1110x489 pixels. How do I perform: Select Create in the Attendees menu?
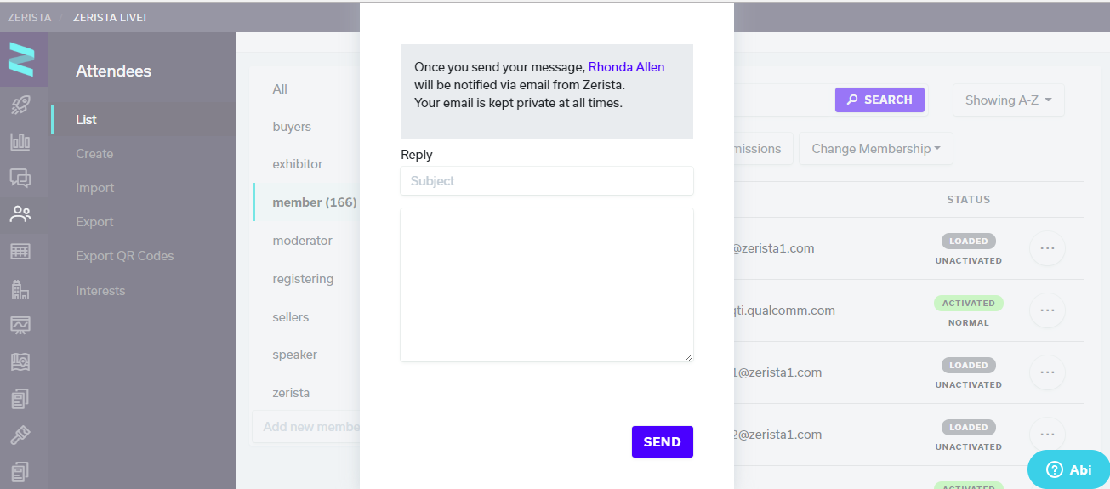point(94,154)
